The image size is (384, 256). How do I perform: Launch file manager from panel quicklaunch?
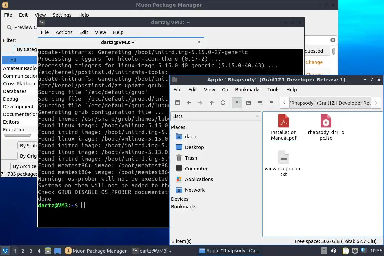pyautogui.click(x=48, y=251)
